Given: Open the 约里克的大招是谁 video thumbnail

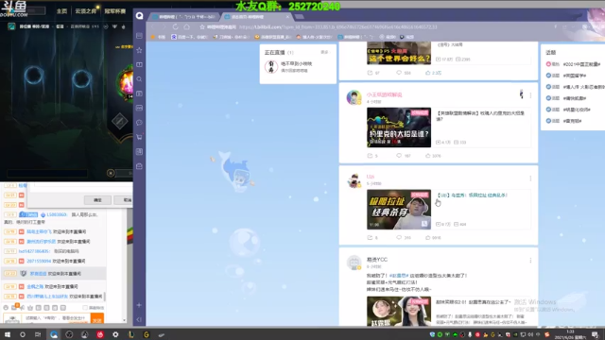Looking at the screenshot, I should 399,127.
